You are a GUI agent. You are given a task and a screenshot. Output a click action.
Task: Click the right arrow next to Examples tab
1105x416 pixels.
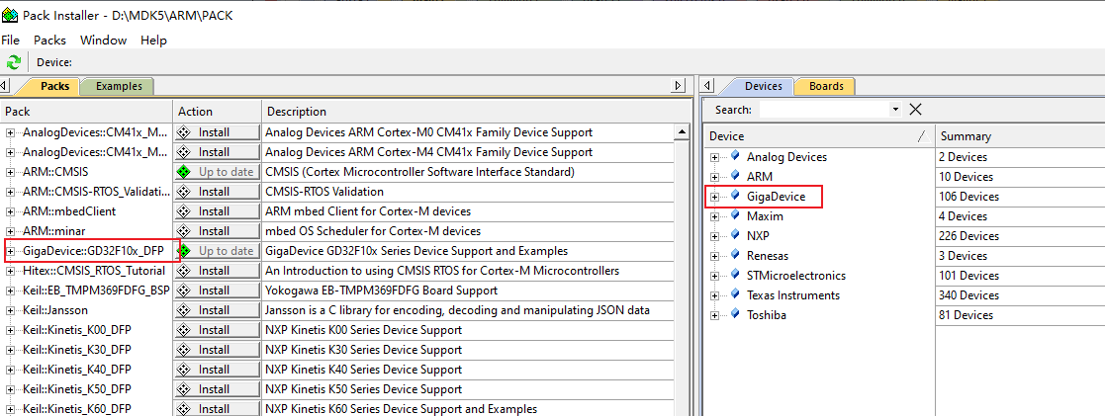point(678,86)
